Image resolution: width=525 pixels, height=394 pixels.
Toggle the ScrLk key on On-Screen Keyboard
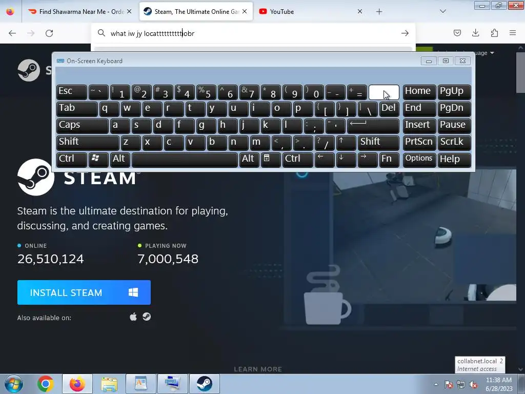click(x=454, y=143)
